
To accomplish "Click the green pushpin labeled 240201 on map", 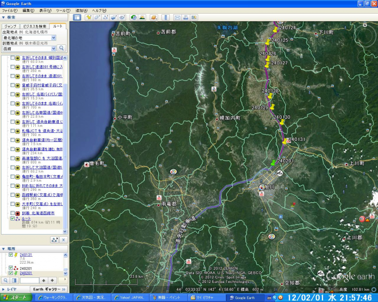I will click(273, 163).
